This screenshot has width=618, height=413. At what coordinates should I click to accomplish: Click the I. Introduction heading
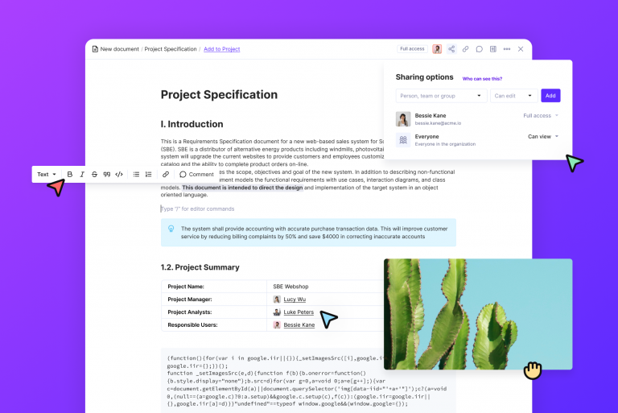coord(192,124)
